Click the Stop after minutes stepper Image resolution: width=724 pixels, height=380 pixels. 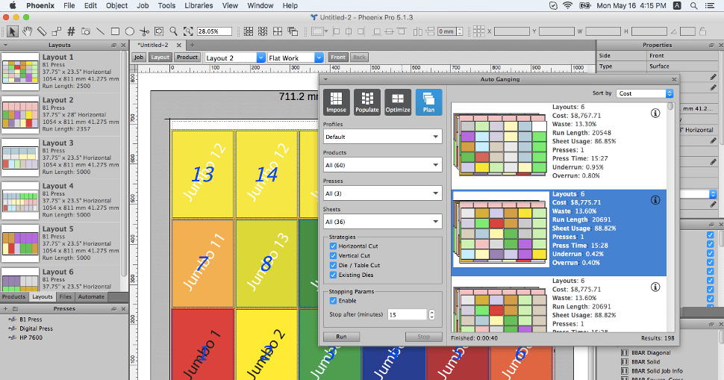pyautogui.click(x=431, y=314)
